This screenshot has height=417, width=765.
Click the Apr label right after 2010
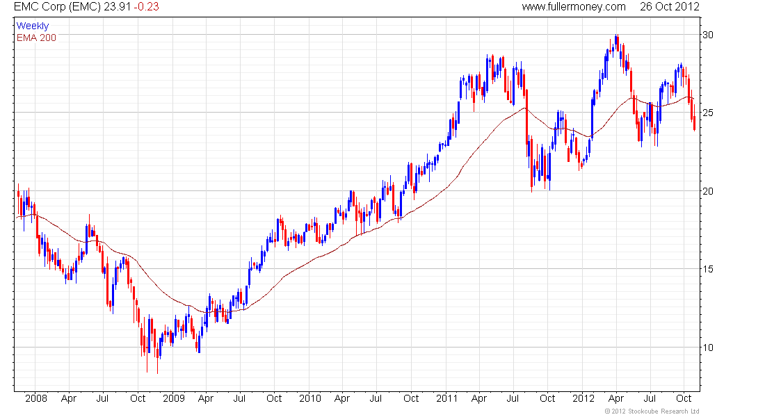pyautogui.click(x=342, y=398)
